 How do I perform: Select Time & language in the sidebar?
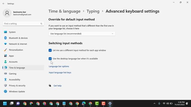point(23,68)
